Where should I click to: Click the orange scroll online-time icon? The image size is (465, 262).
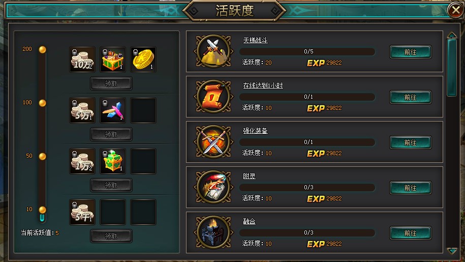213,97
